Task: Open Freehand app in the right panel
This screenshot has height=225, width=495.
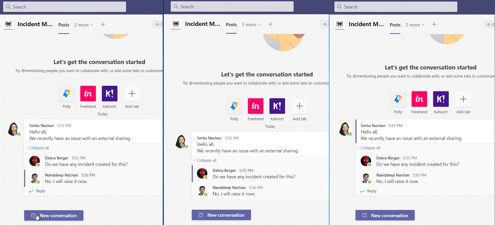Action: click(419, 99)
